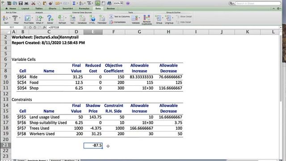This screenshot has width=286, height=161.
Task: Click the Sort button in ribbon
Action: coord(6,20)
